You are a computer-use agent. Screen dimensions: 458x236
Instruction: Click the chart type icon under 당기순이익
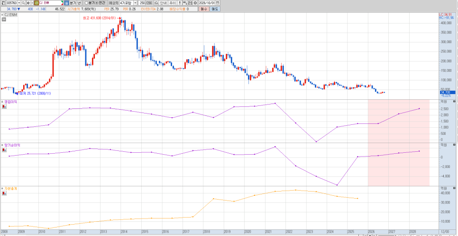[4, 150]
